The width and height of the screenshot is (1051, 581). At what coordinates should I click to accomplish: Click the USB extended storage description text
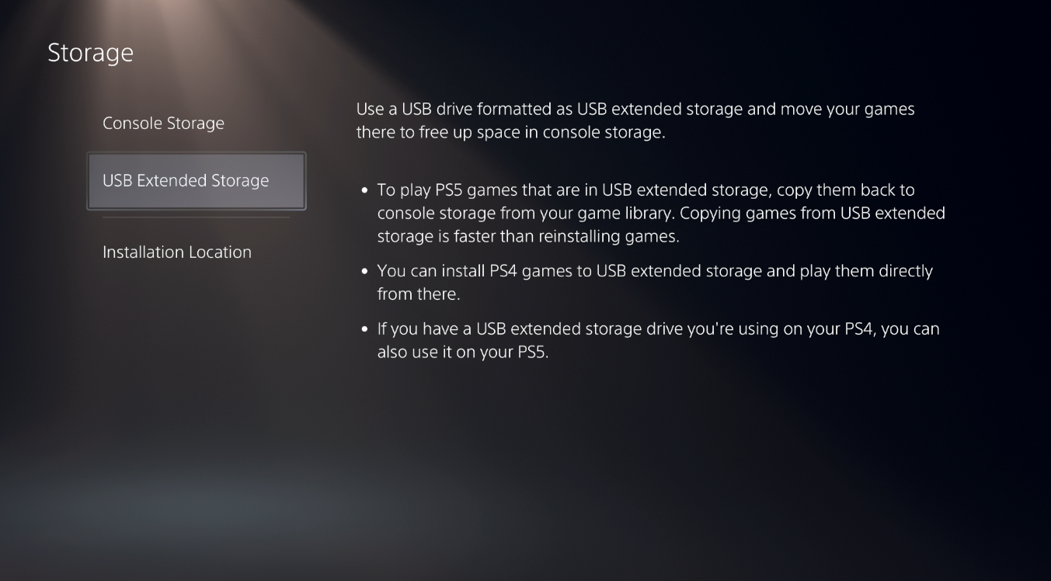(x=634, y=120)
